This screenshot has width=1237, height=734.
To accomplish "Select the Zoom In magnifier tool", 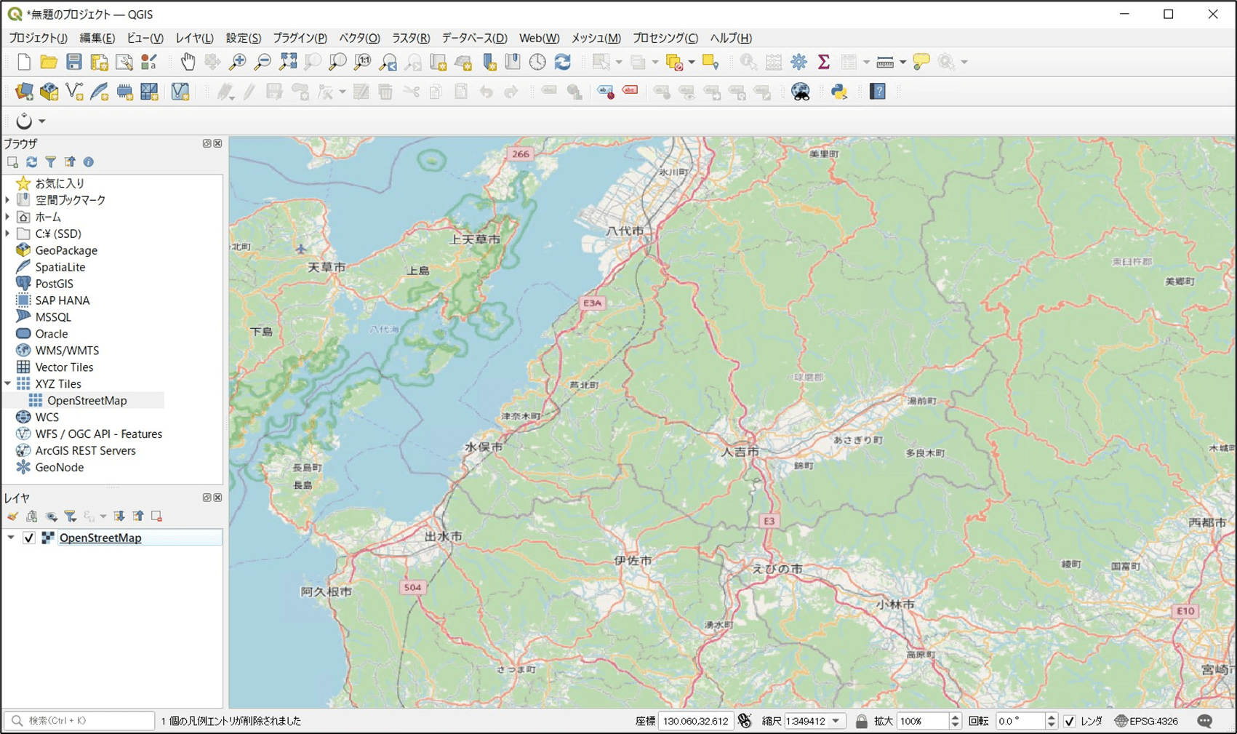I will pyautogui.click(x=237, y=62).
